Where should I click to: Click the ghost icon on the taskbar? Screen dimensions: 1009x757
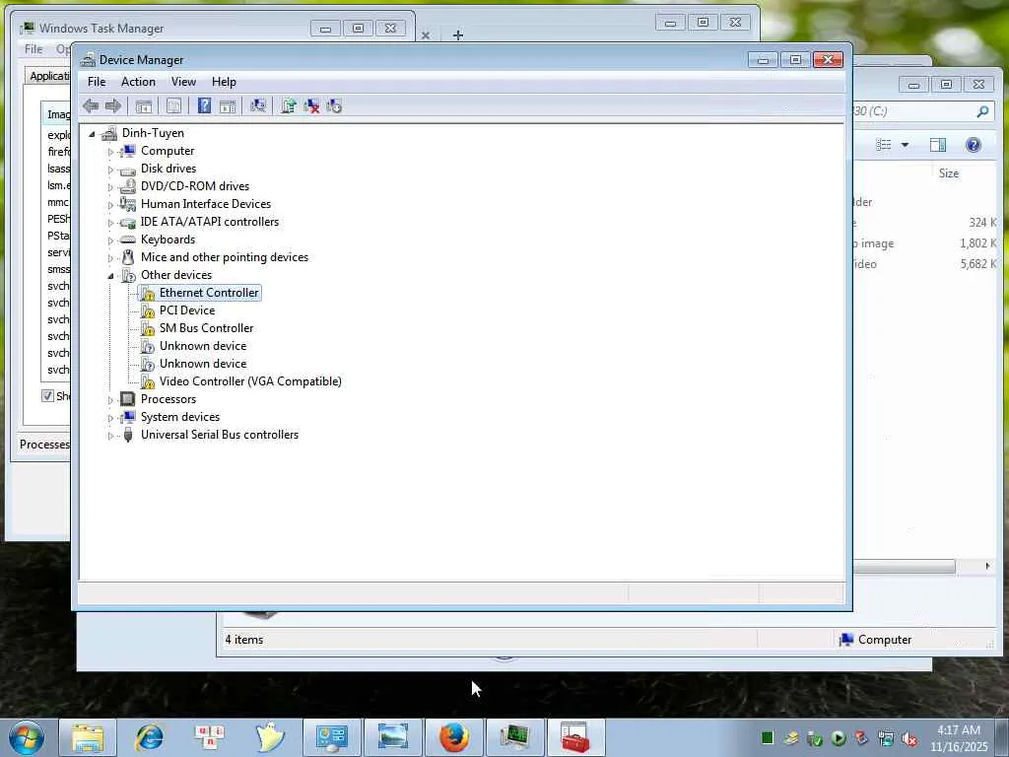point(270,737)
